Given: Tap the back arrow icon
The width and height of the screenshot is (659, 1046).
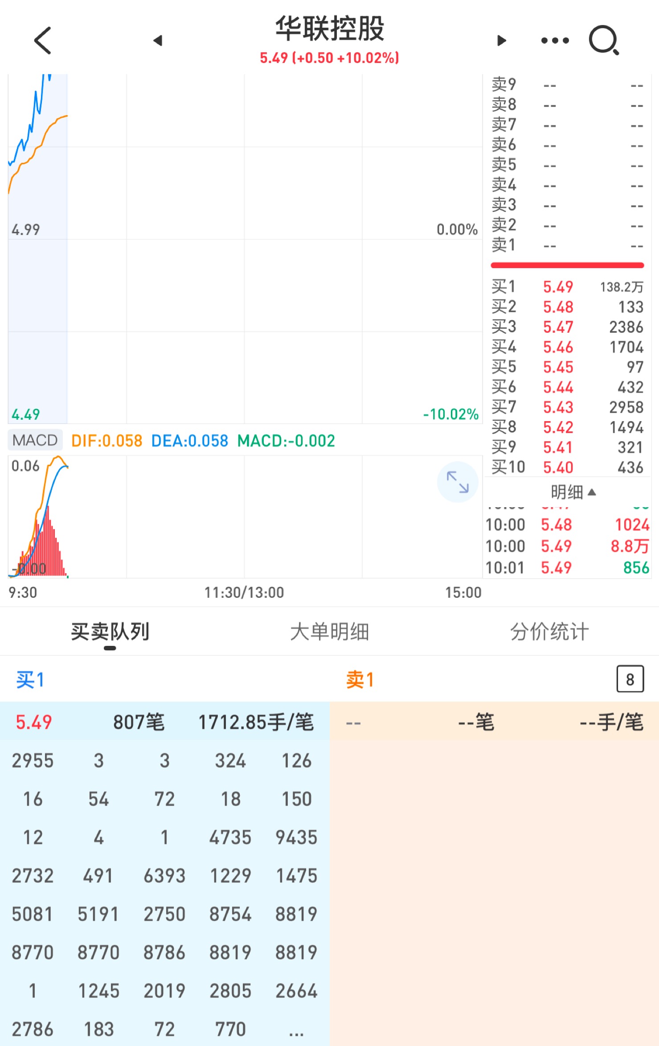Looking at the screenshot, I should tap(43, 40).
